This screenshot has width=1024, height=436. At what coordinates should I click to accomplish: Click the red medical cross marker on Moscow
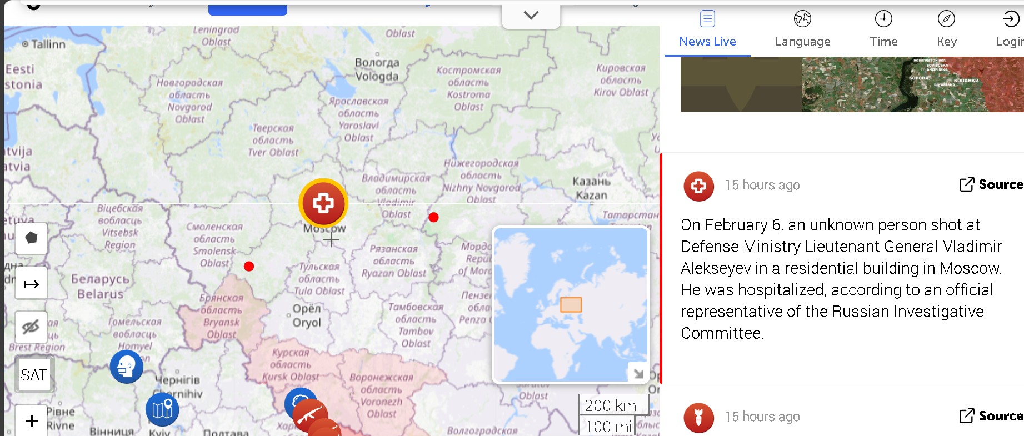coord(323,203)
